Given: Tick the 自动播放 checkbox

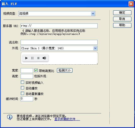Looking at the screenshot, I should point(22,88).
